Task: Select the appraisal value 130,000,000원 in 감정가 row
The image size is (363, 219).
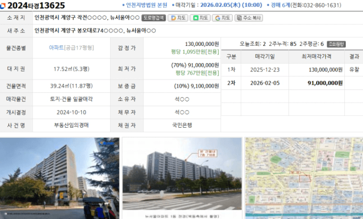Action: [202, 44]
